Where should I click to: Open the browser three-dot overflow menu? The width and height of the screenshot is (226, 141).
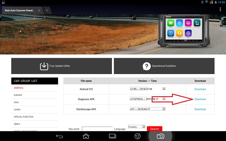pos(220,9)
